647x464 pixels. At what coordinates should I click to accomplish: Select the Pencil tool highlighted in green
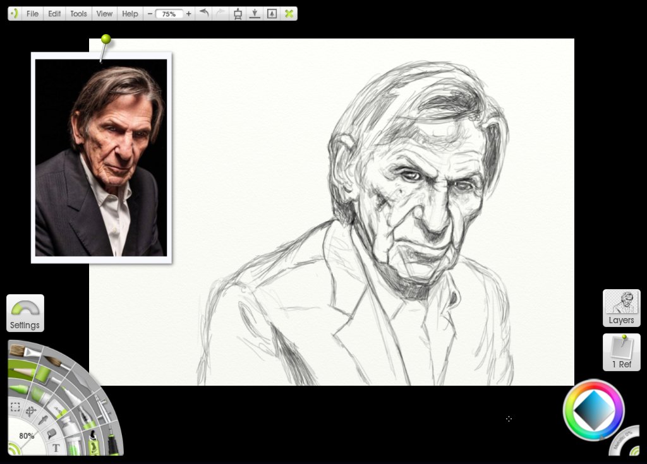(22, 371)
